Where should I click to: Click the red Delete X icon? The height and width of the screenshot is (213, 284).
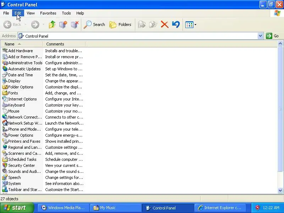[x=164, y=24]
